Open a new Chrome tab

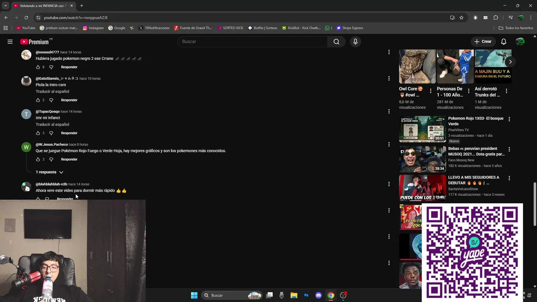click(81, 6)
